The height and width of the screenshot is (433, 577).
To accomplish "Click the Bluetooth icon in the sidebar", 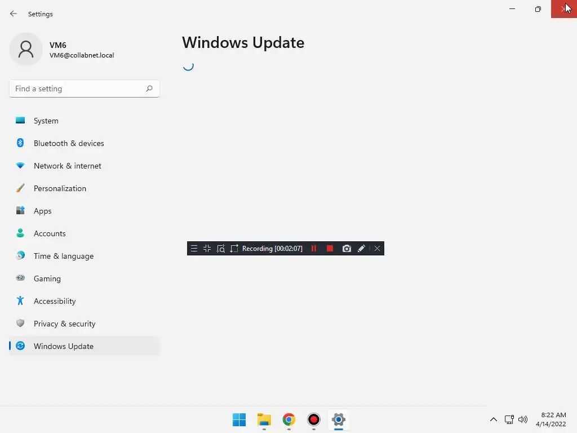I will [20, 143].
